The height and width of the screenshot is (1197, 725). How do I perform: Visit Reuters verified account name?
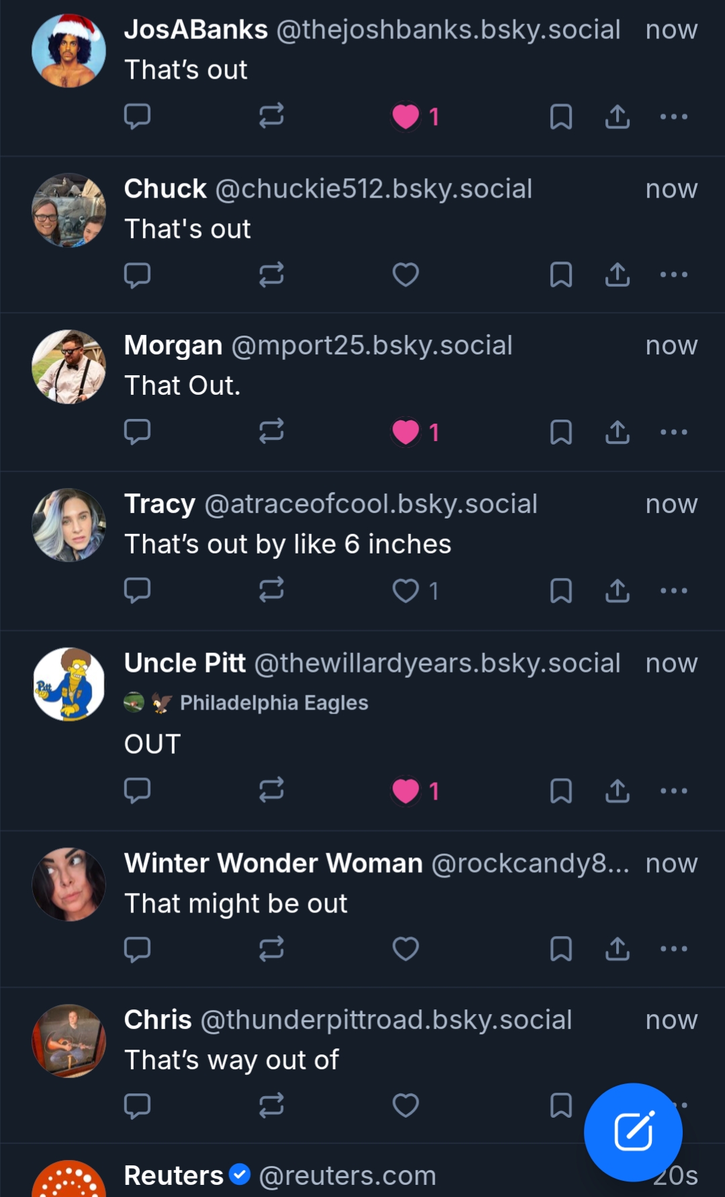click(174, 1175)
